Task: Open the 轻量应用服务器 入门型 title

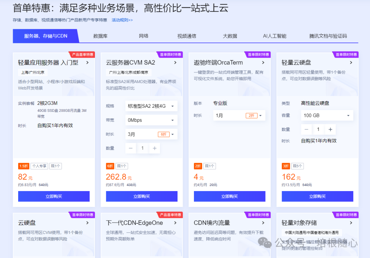Action: pyautogui.click(x=48, y=62)
